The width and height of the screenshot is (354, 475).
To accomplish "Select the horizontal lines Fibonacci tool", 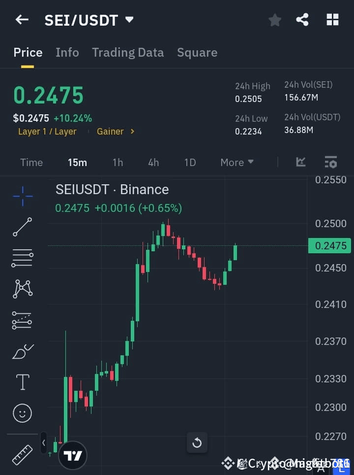I will 22,258.
